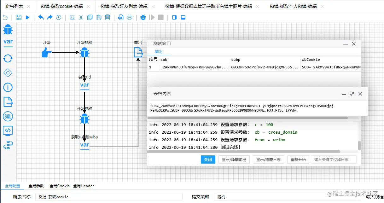Viewport: 384px width, 203px height.
Task: Click log line 测试完毕!
Action: pos(230,147)
